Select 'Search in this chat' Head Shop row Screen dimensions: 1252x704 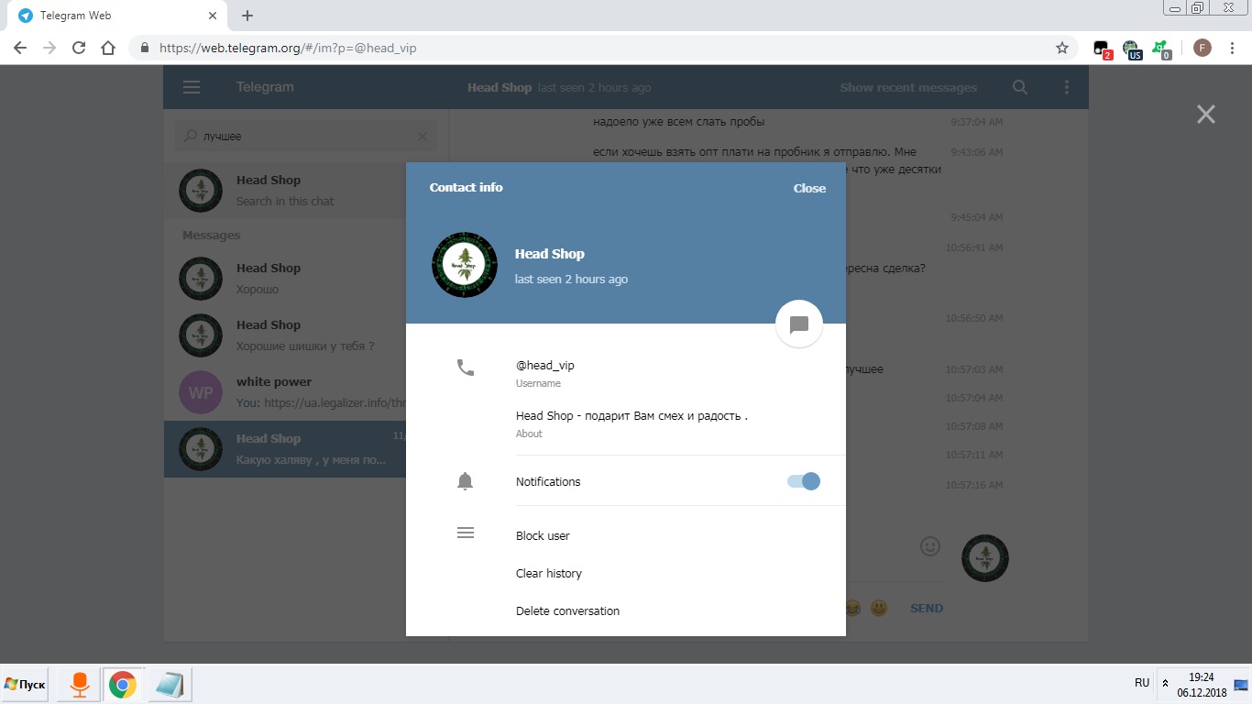coord(285,191)
